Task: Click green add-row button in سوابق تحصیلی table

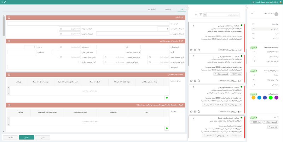Action: coord(167,97)
